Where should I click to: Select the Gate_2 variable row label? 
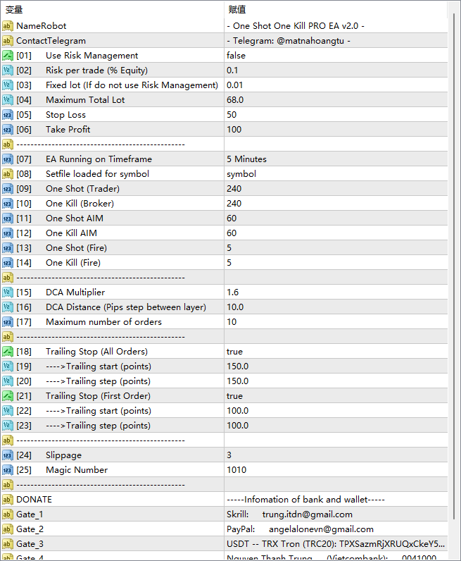(30, 529)
